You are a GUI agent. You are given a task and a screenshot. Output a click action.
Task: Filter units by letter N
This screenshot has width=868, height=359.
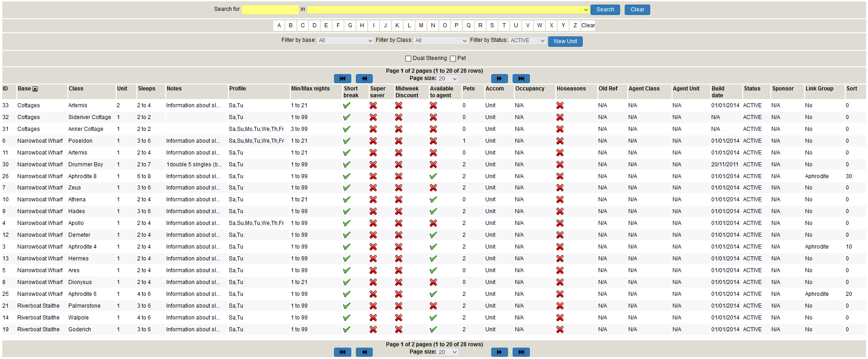click(433, 25)
